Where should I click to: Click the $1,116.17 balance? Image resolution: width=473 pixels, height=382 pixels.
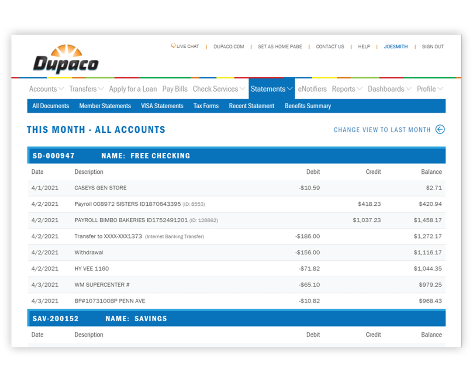click(428, 252)
